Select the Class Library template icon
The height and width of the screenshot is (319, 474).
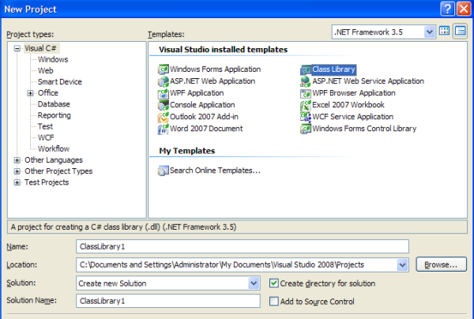tap(306, 69)
